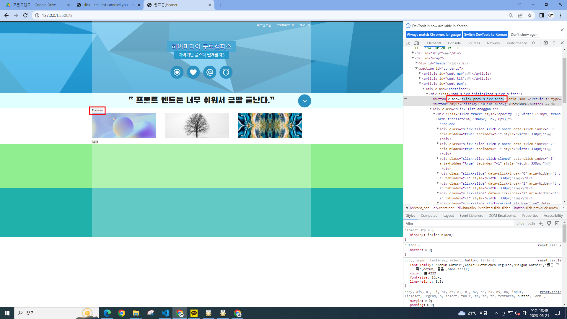The width and height of the screenshot is (567, 319).
Task: Click the inspect element picker icon
Action: click(x=408, y=43)
